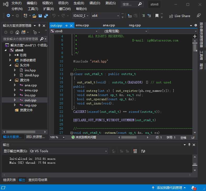The height and width of the screenshot is (191, 206).
Task: Click the Solution Explorer search field
Action: click(x=21, y=39)
